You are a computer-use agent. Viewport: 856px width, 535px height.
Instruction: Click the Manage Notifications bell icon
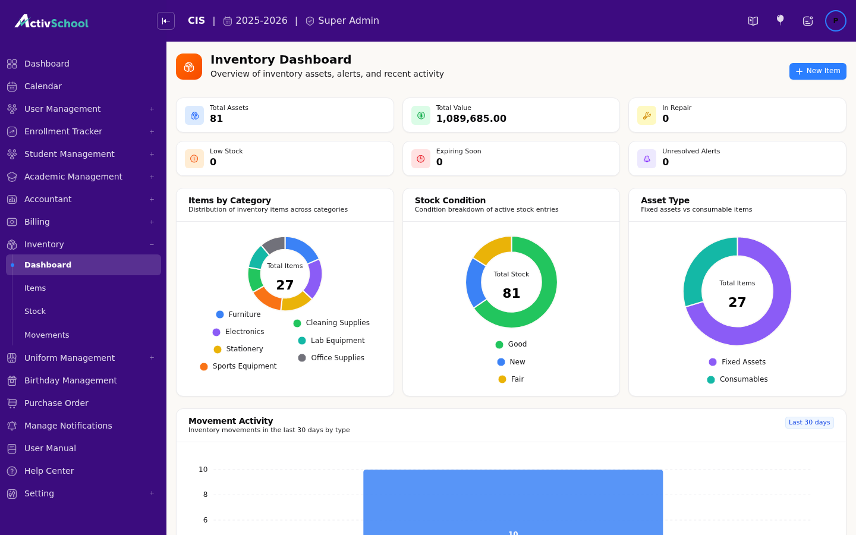point(12,426)
